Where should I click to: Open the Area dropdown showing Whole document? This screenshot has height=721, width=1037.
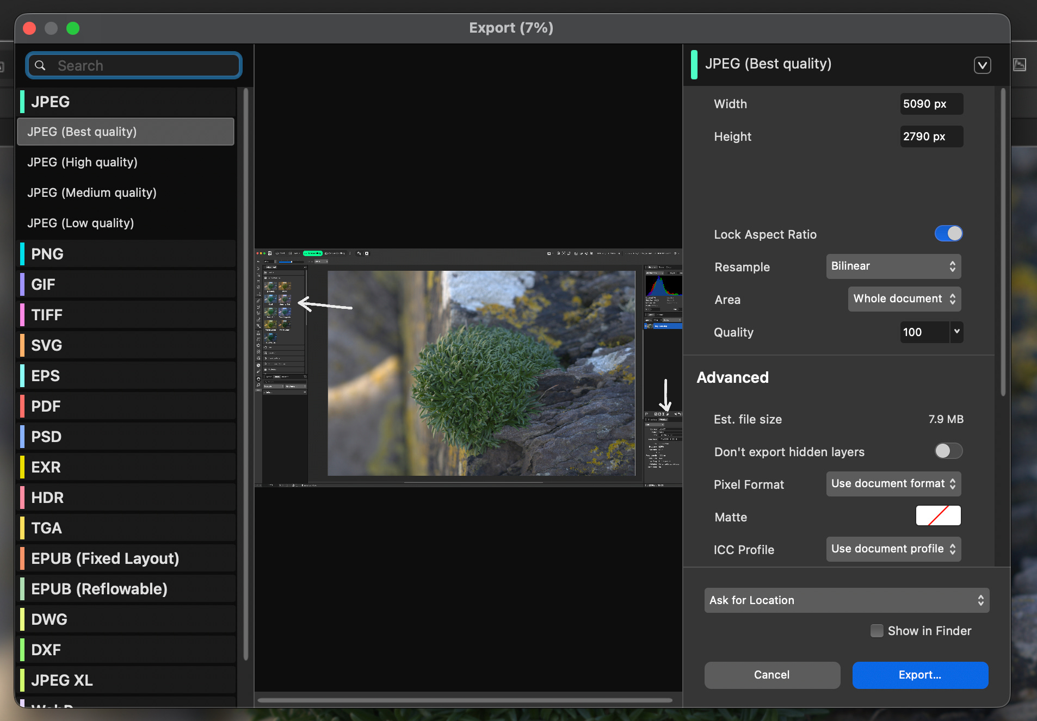point(904,299)
